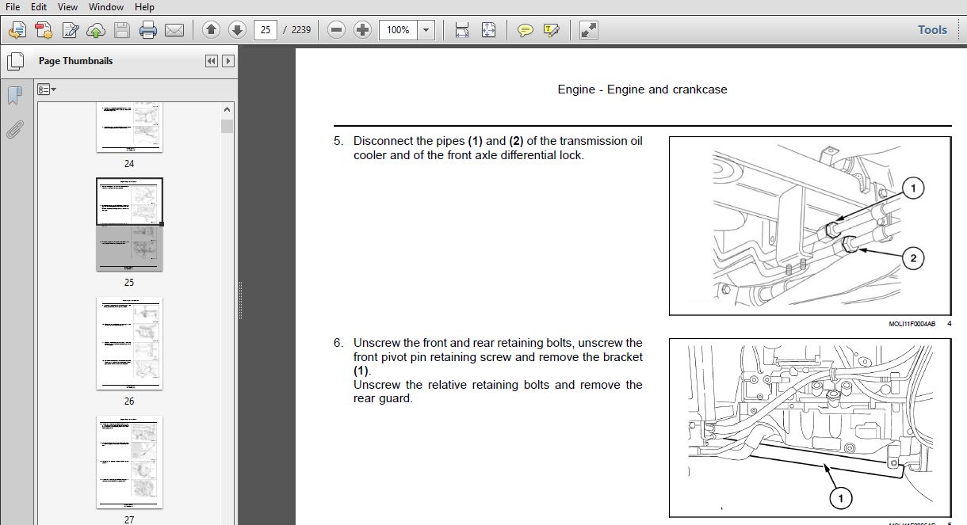This screenshot has height=525, width=967.
Task: Select page 27 thumbnail
Action: (x=129, y=462)
